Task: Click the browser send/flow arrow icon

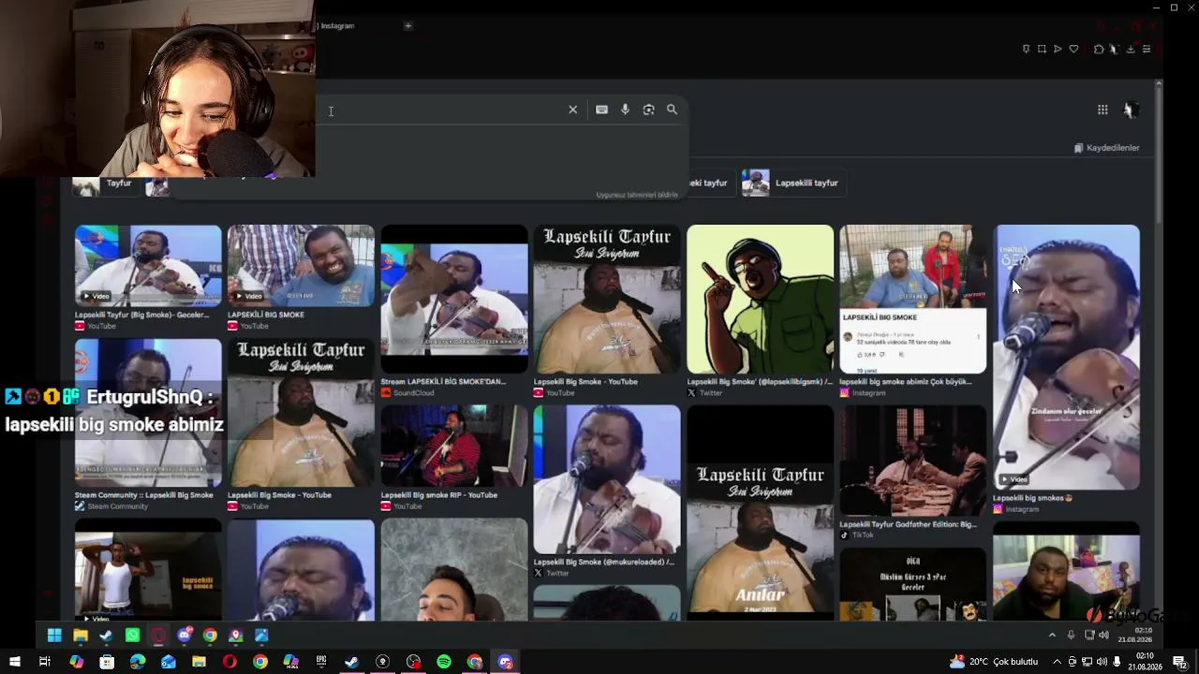Action: (1058, 49)
